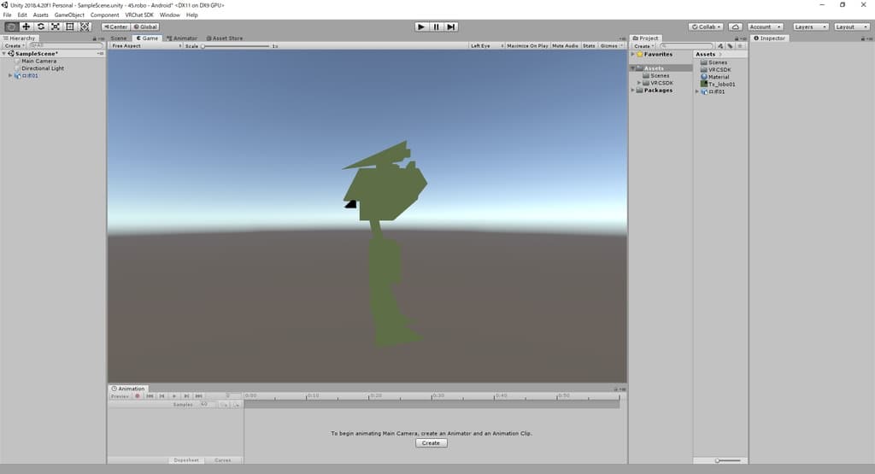This screenshot has height=474, width=875.
Task: Go to previous keyframe in Animation
Action: pyautogui.click(x=161, y=396)
